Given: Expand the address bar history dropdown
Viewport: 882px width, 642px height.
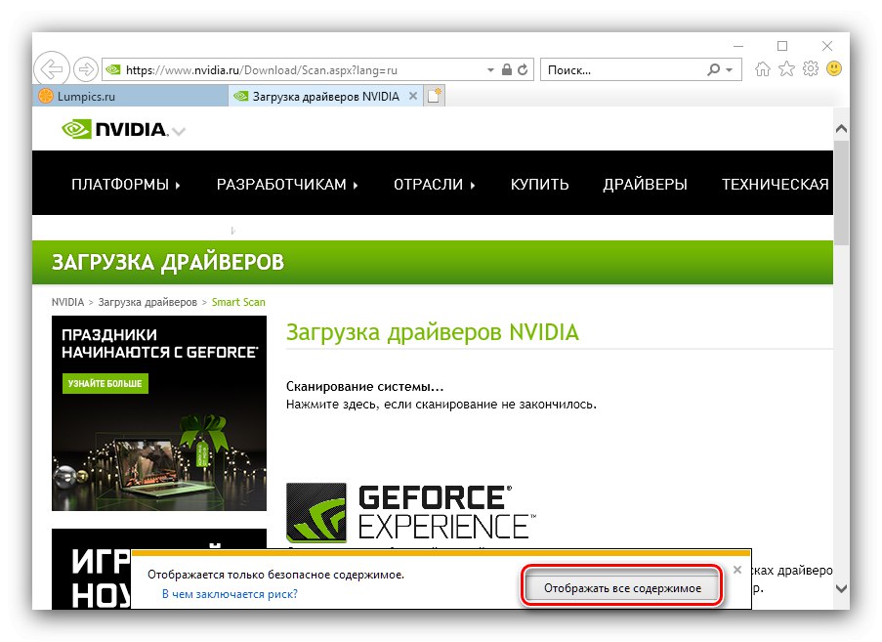Looking at the screenshot, I should tap(490, 69).
